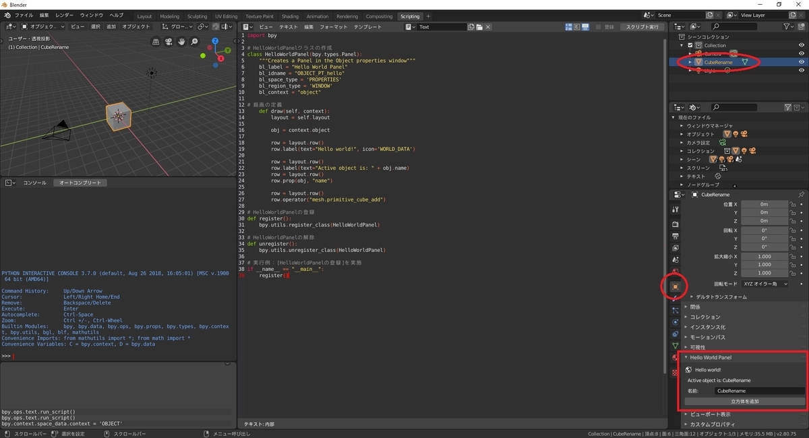Expand the コレクション panel in properties
Image resolution: width=809 pixels, height=438 pixels.
[705, 317]
